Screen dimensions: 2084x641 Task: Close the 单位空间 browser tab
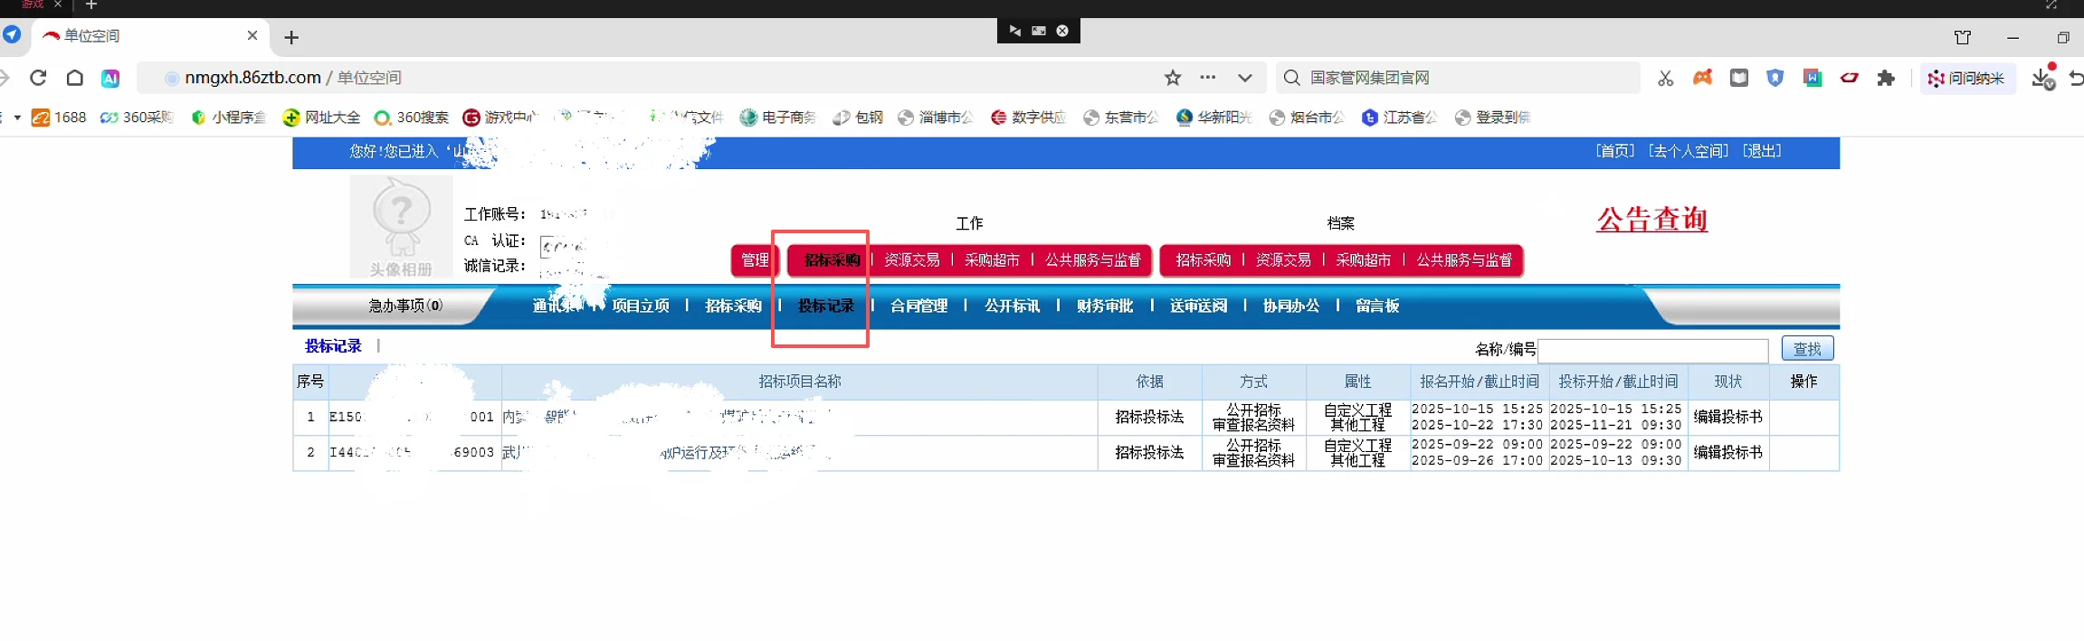252,35
